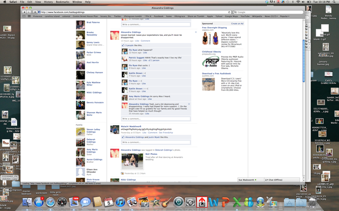Open iPhoto camera icon in dock

(x=132, y=202)
